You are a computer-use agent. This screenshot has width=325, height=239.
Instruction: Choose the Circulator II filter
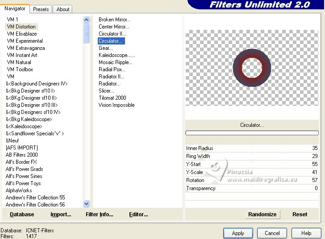[x=112, y=34]
